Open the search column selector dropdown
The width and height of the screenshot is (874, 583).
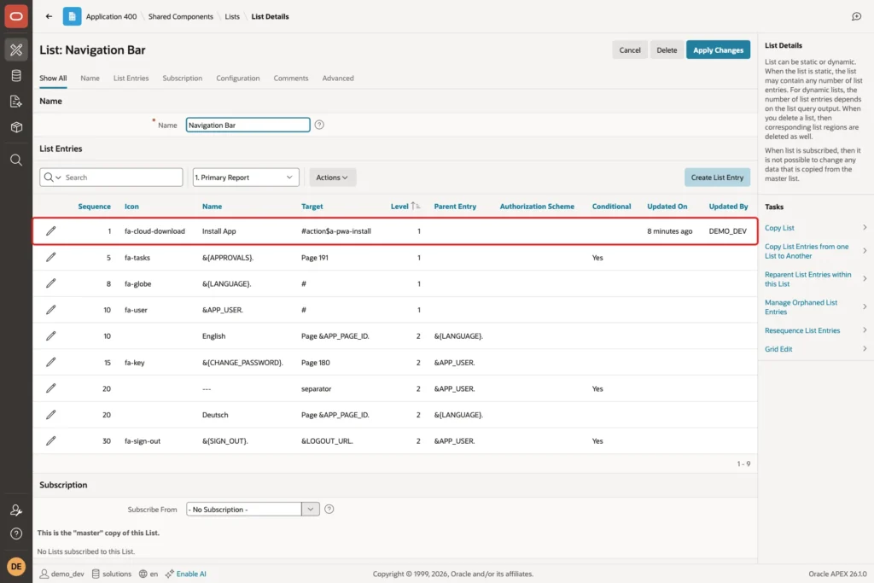coord(52,178)
